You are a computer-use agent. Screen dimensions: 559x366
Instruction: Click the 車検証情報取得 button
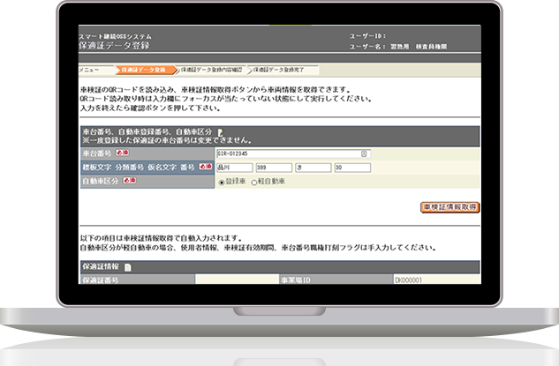(x=449, y=207)
